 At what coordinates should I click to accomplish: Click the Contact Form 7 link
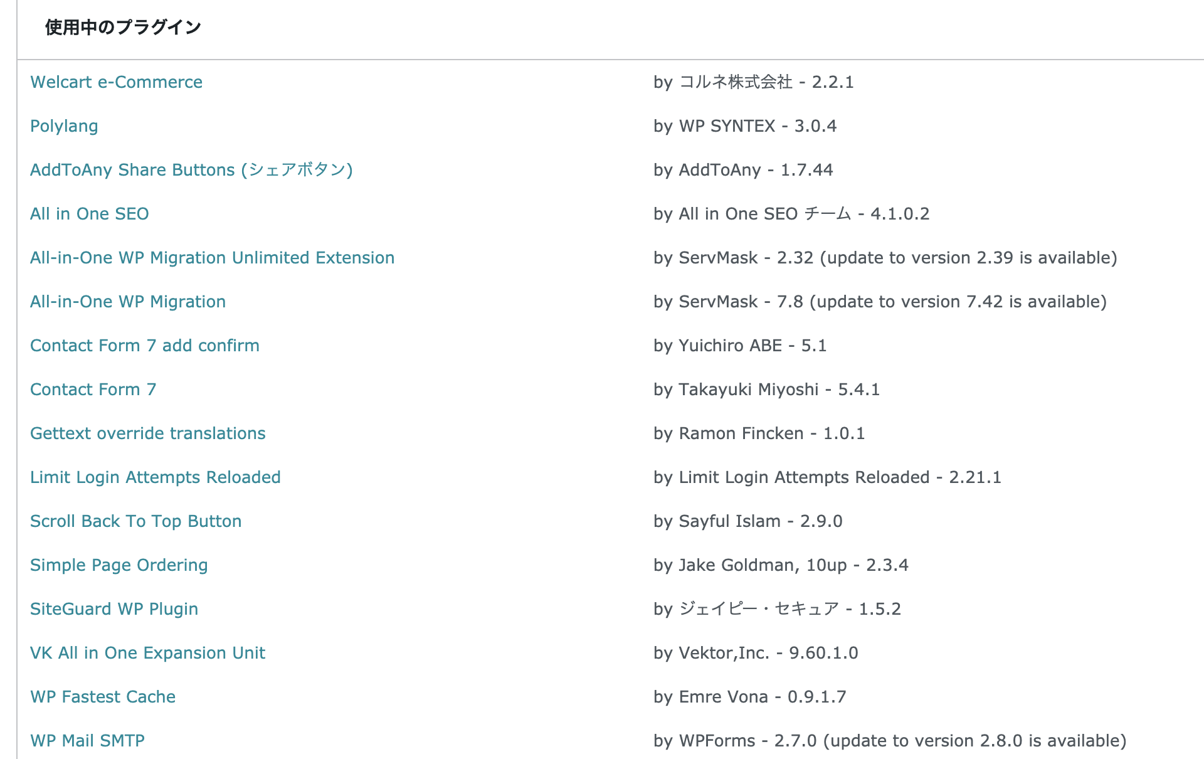point(93,390)
